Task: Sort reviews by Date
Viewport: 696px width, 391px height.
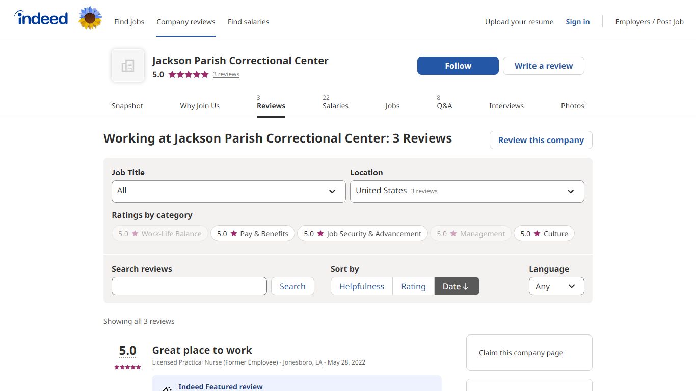Action: (x=457, y=286)
